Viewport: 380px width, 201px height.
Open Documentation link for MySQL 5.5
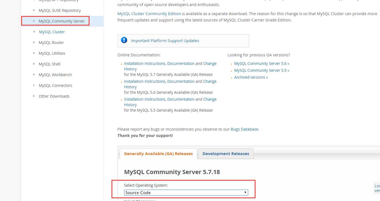(x=181, y=99)
